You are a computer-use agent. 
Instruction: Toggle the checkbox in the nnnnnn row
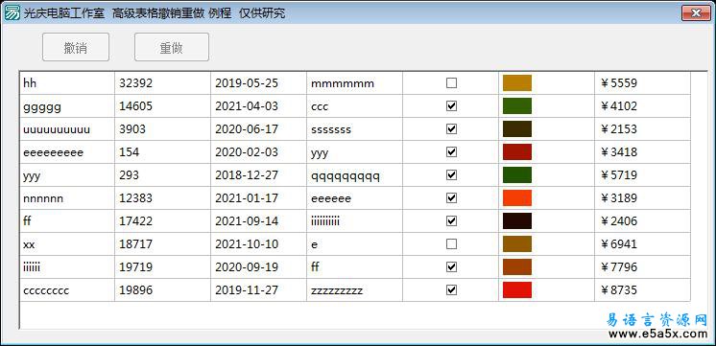451,197
